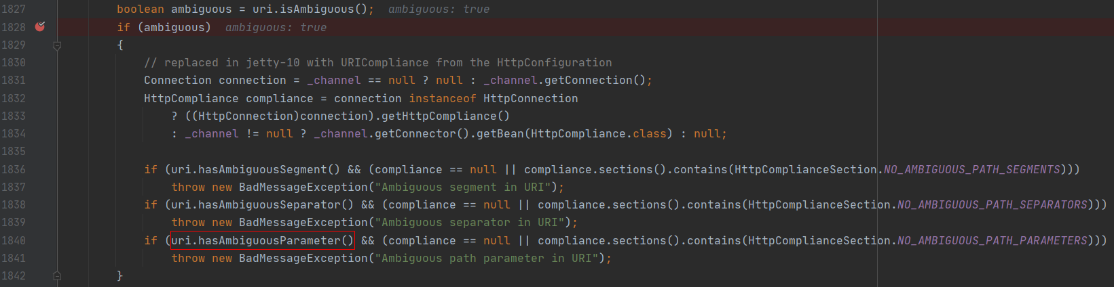Click NO_AMBIGUOUS_PATH_SEGMENTS constant
The width and height of the screenshot is (1114, 287).
pyautogui.click(x=971, y=169)
